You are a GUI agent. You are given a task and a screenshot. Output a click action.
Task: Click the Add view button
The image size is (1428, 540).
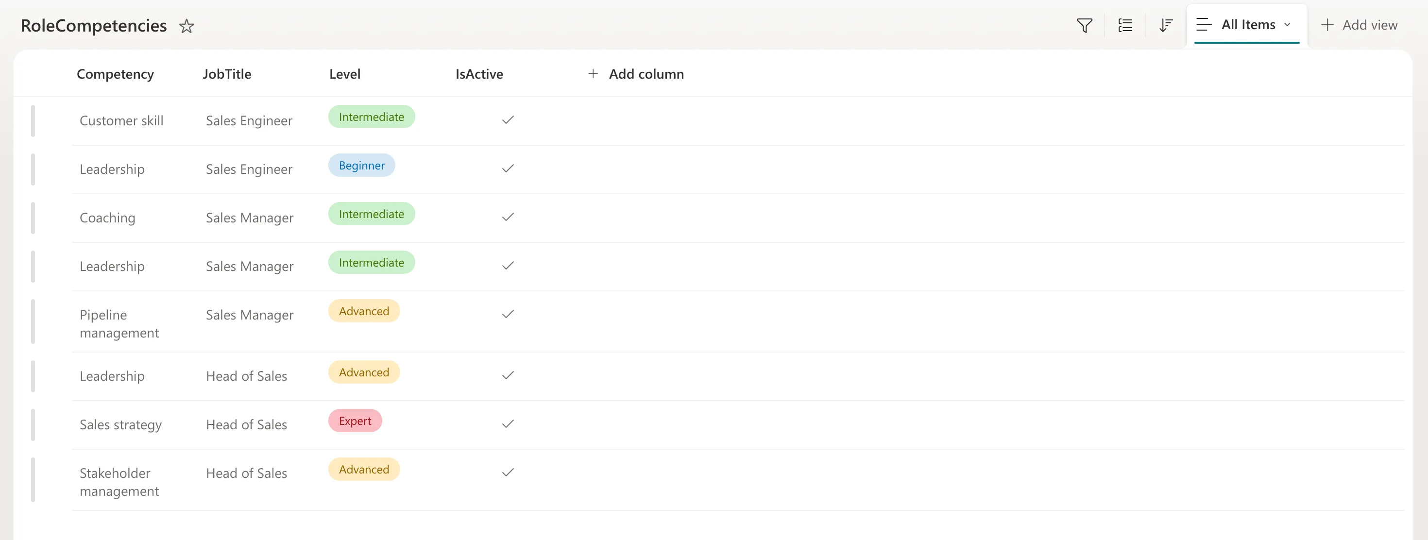[x=1359, y=25]
